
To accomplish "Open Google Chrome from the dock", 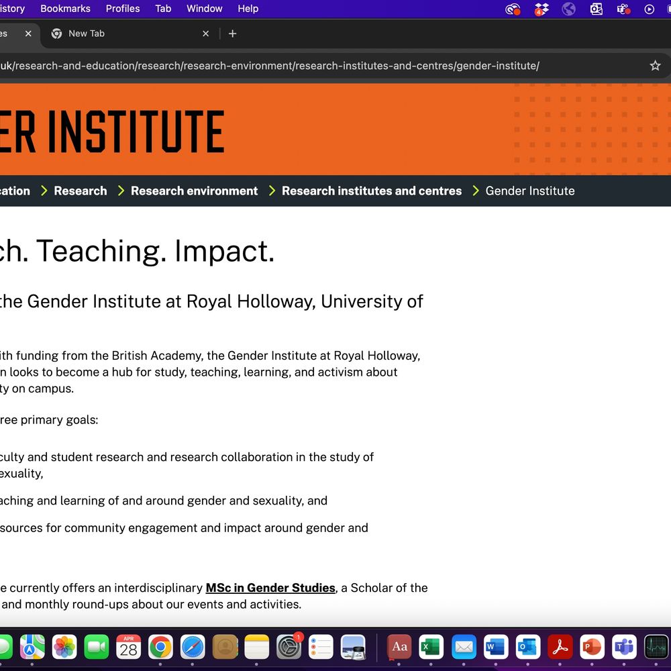I will [x=160, y=647].
